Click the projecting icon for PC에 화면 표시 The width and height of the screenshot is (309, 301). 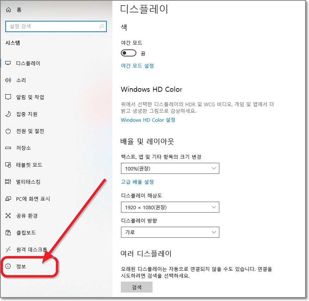8,199
